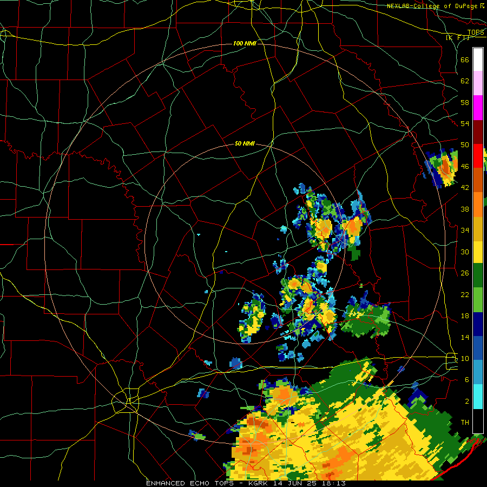Screen dimensions: 487x487
Task: Click the "14 JUN 25" date stamp
Action: click(x=295, y=483)
